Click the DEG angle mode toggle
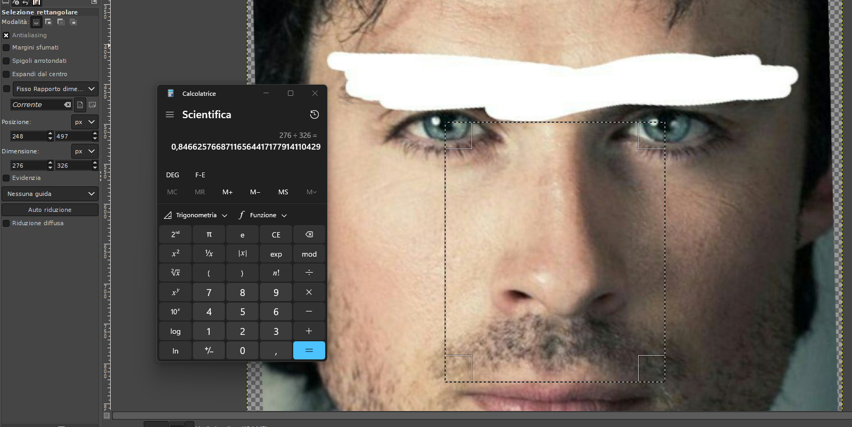The width and height of the screenshot is (852, 427). click(x=172, y=175)
